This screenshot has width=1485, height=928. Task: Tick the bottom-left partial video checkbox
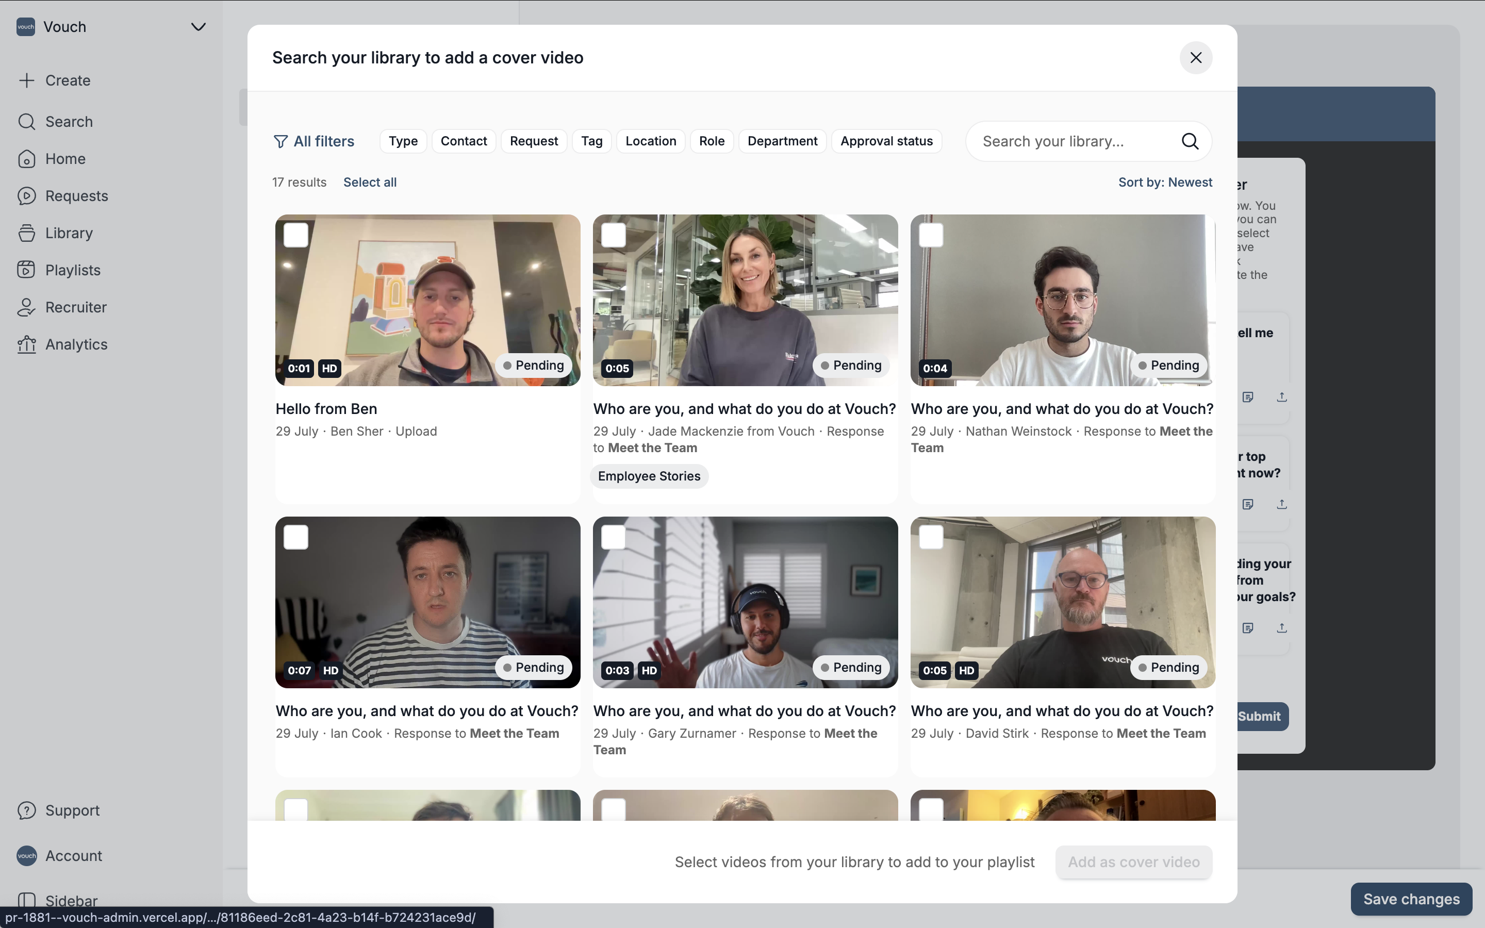[x=296, y=809]
